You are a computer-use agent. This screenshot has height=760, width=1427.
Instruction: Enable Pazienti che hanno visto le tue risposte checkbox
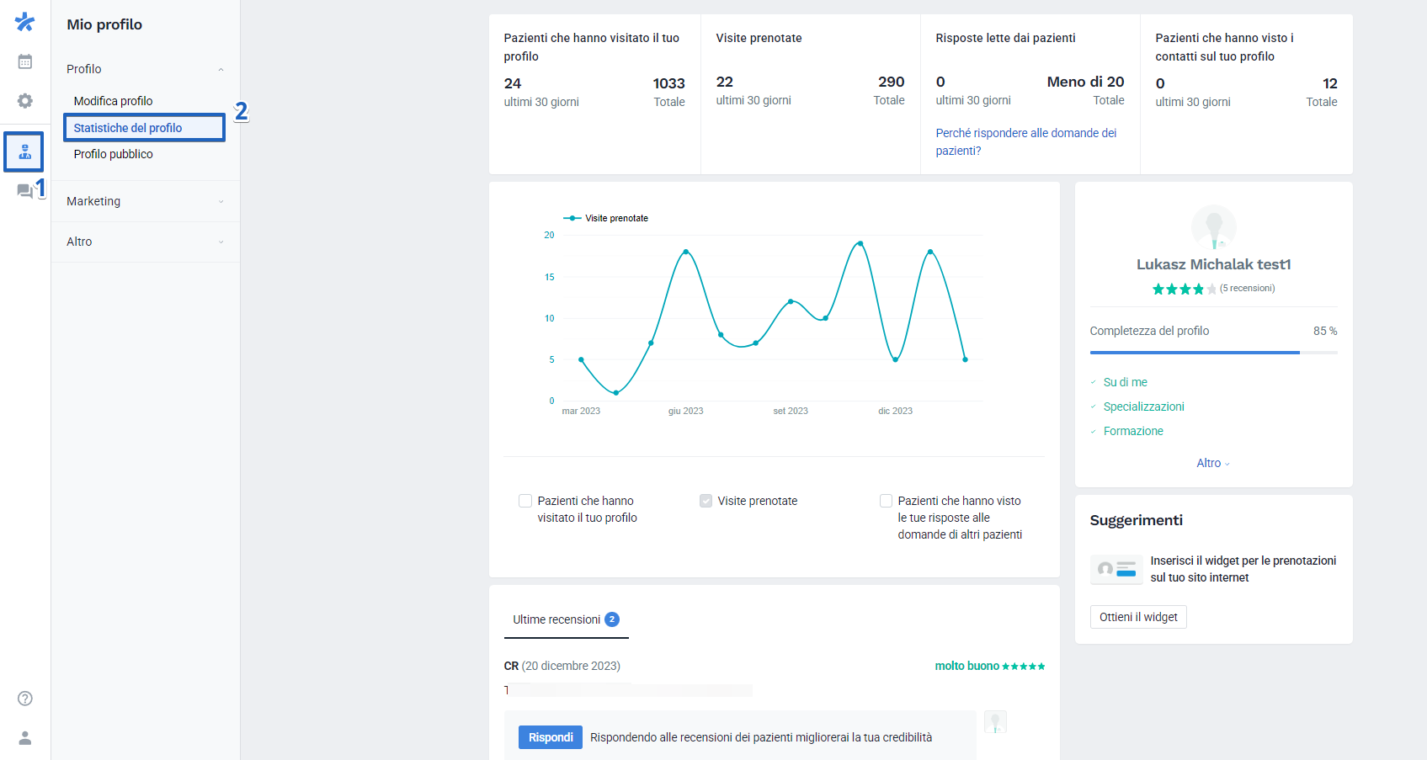tap(886, 501)
